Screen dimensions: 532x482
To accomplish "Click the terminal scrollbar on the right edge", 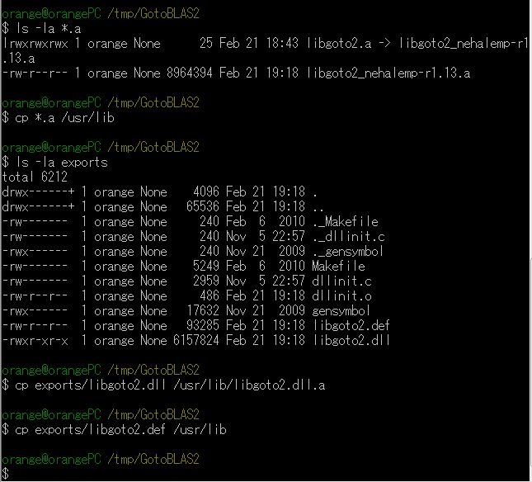I will [530, 361].
